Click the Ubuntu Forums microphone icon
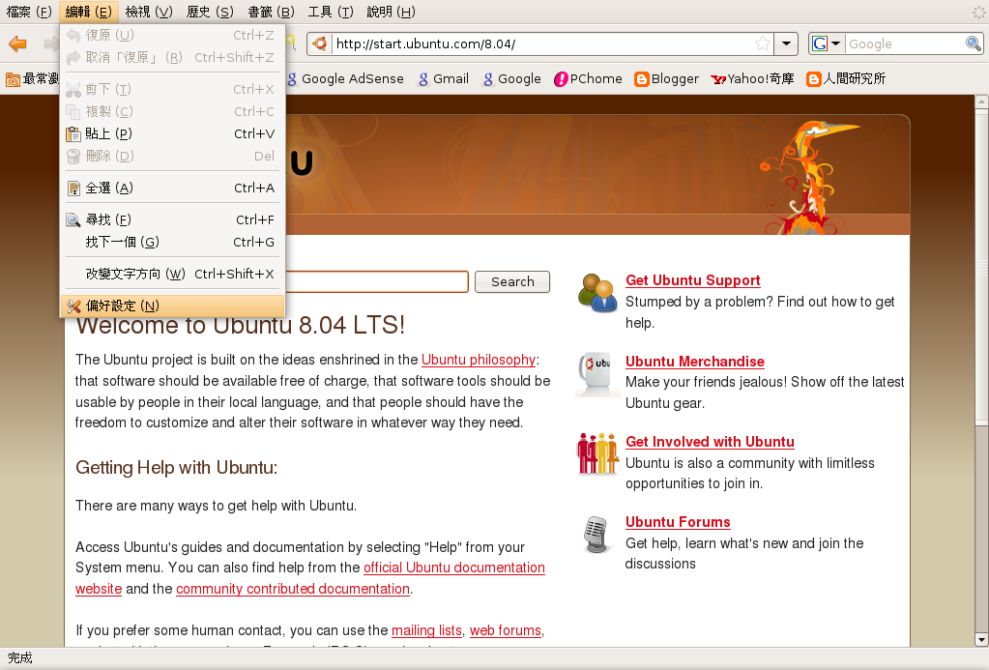Screen dimensions: 989x670 [x=596, y=535]
